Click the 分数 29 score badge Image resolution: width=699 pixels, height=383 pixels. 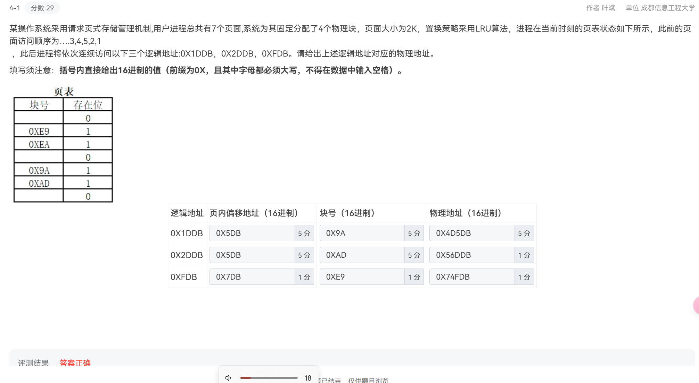pos(42,8)
